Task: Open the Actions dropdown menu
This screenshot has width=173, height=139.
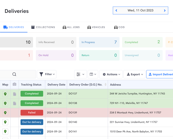Action: coord(111,74)
